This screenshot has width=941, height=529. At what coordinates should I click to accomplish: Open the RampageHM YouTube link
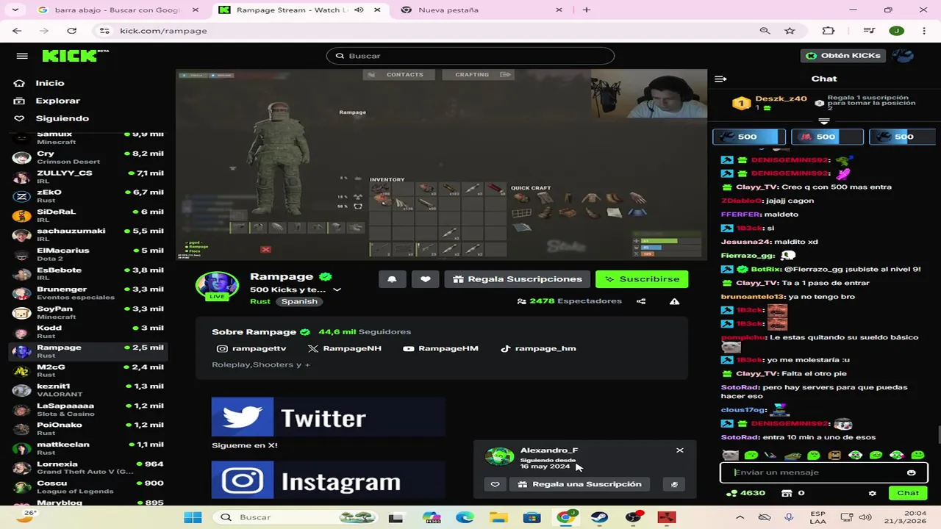[441, 348]
